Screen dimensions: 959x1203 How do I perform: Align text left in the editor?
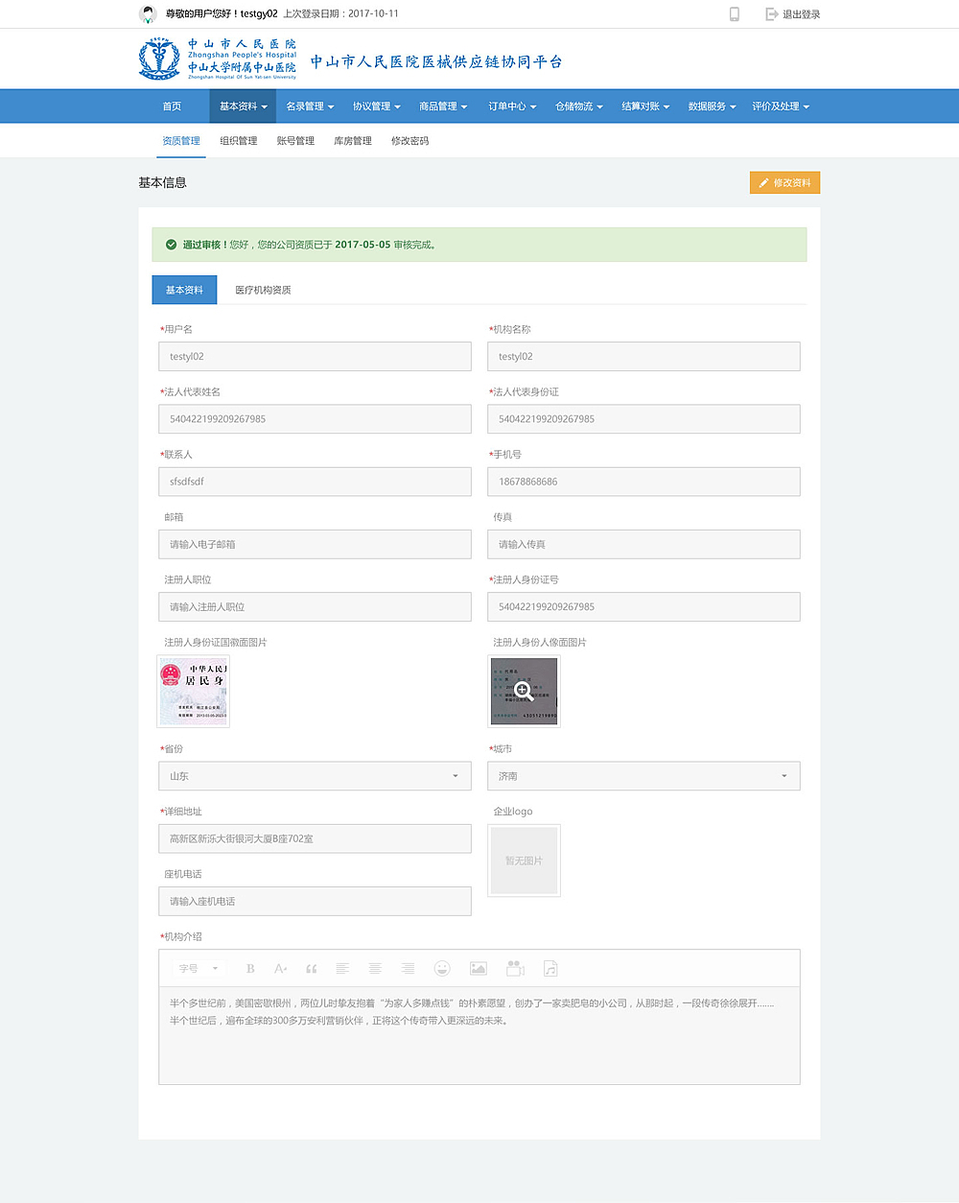[342, 969]
